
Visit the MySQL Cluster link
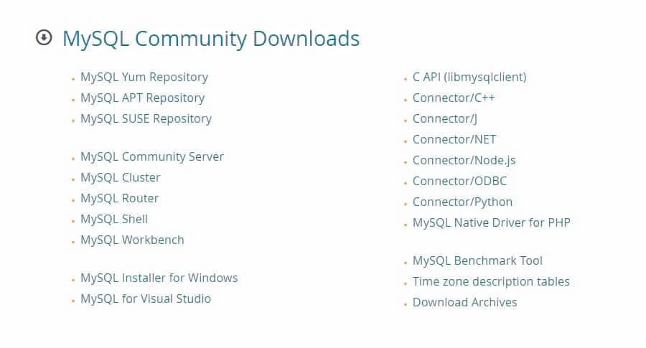[x=120, y=177]
